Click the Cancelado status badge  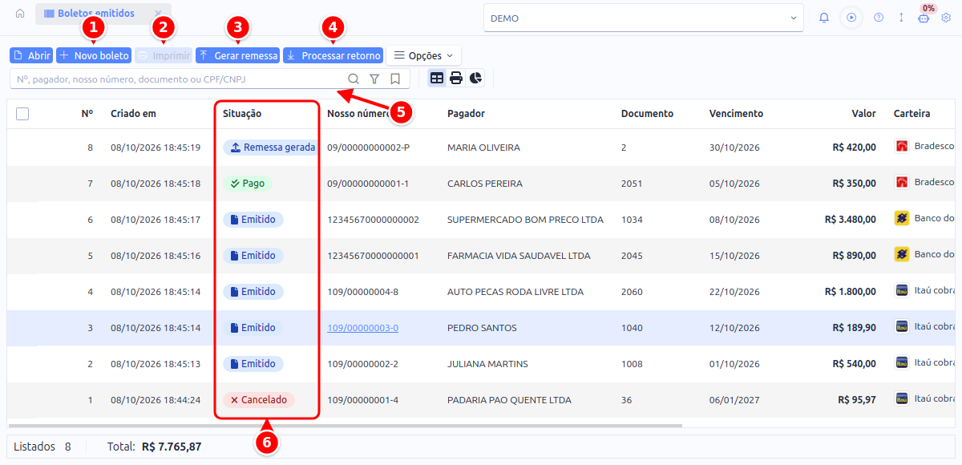pyautogui.click(x=259, y=399)
